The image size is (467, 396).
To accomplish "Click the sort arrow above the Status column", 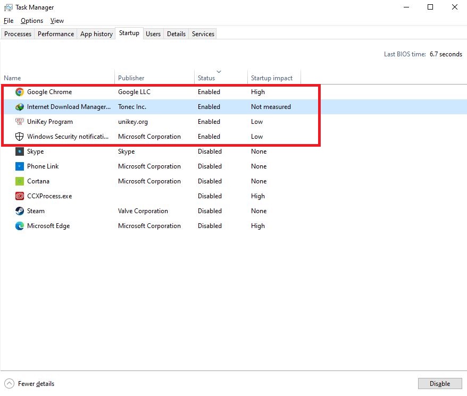I will (219, 71).
